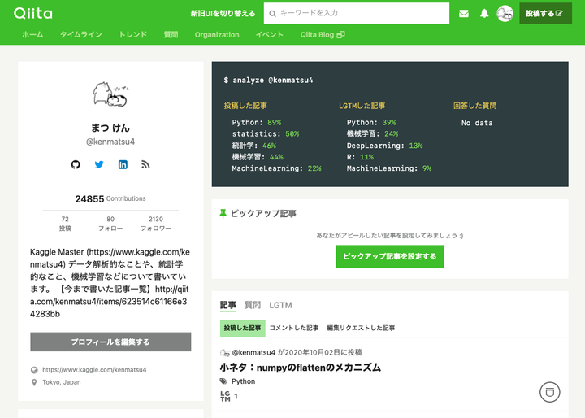Open the Twitter profile icon

pos(99,164)
